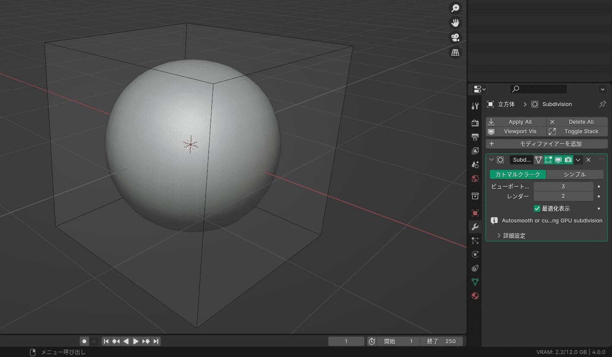
Task: Open the Material properties tab
Action: pos(475,296)
